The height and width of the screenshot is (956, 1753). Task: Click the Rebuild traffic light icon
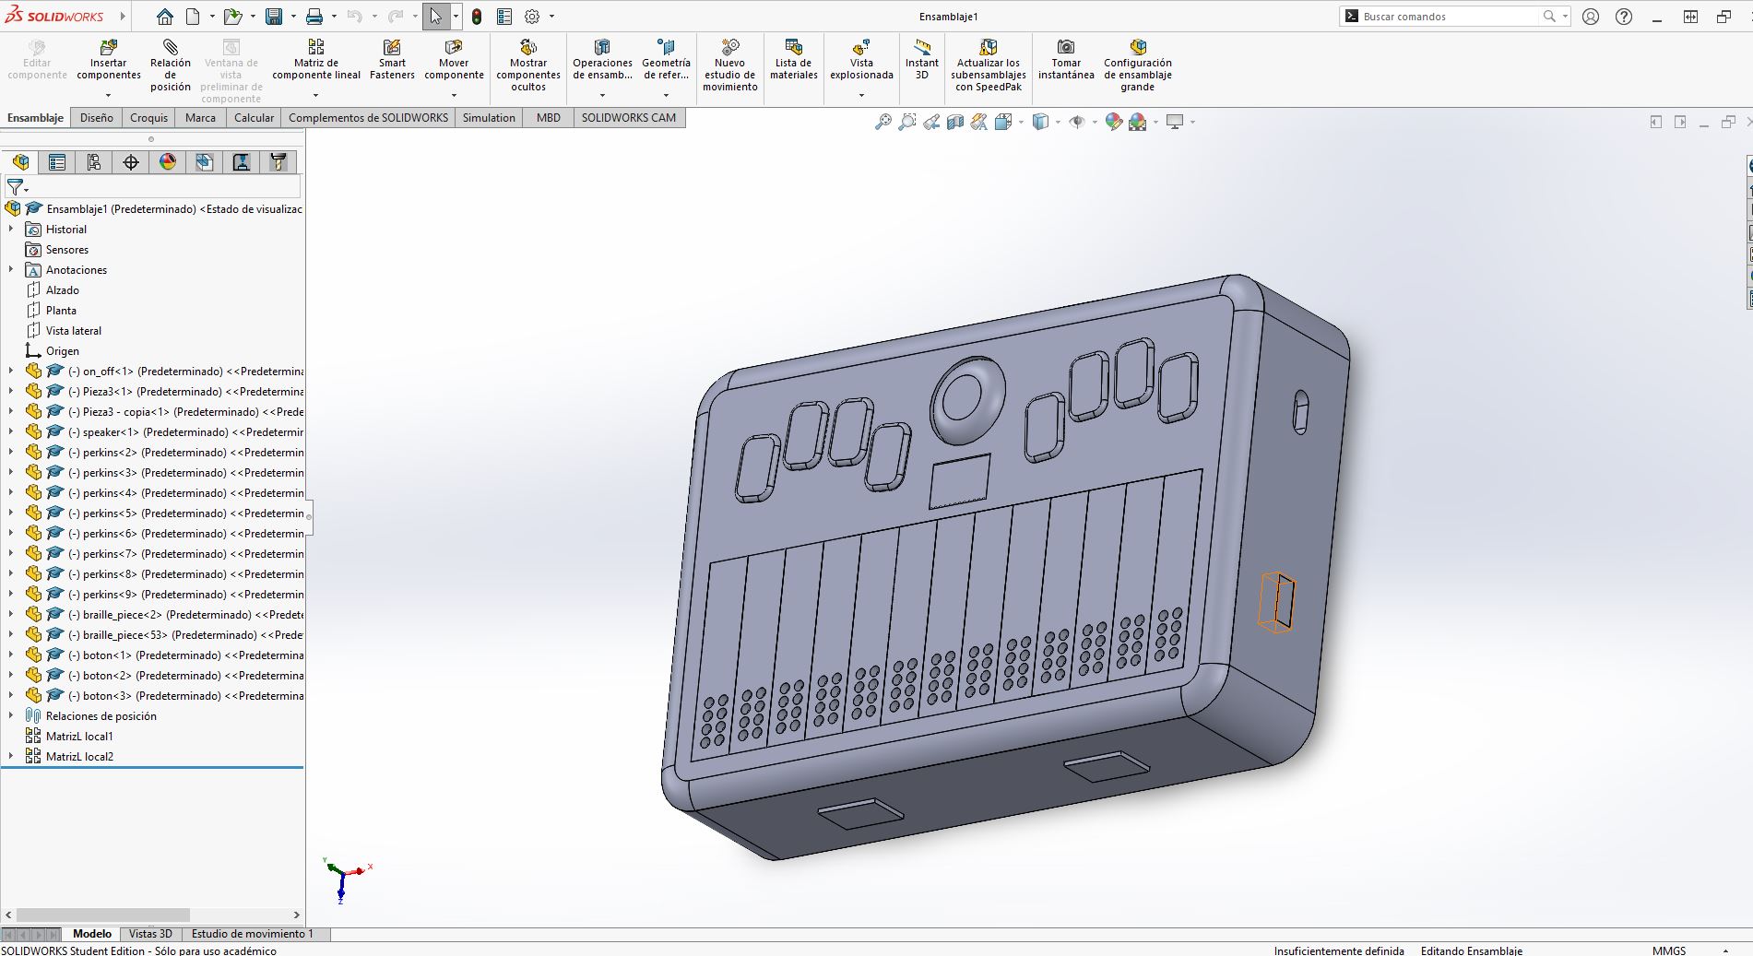coord(477,17)
